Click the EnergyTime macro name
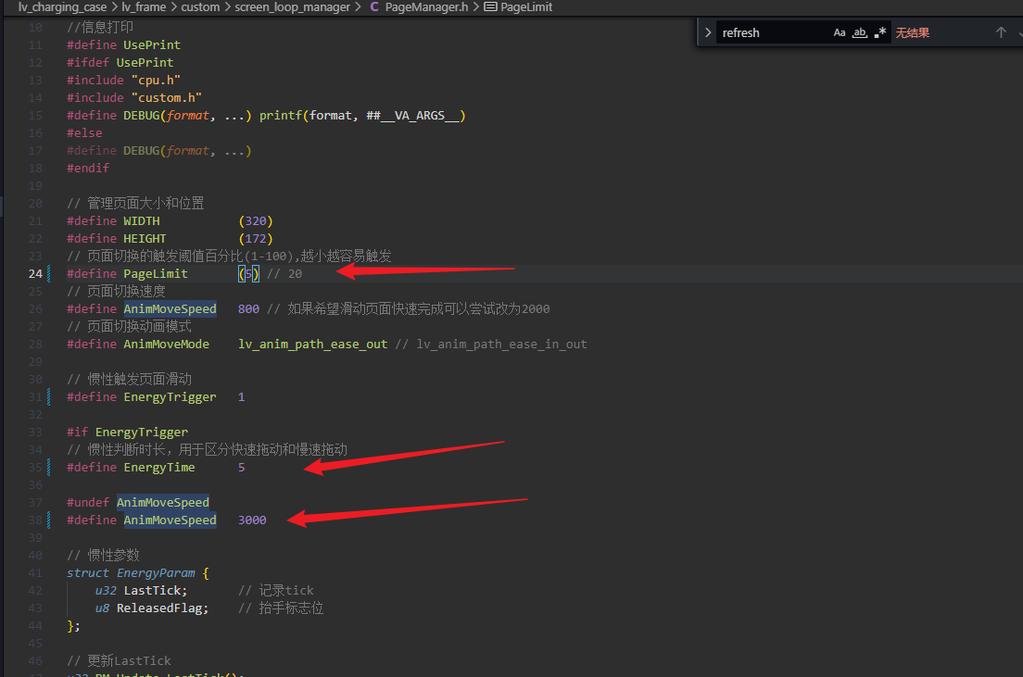The height and width of the screenshot is (677, 1023). coord(159,468)
